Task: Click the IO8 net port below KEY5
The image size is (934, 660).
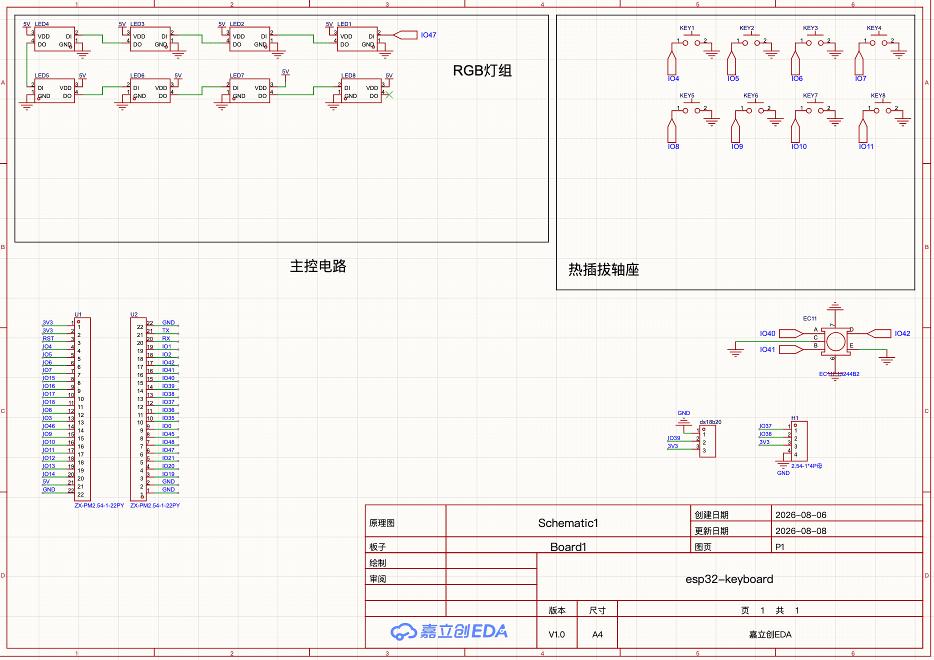Action: click(x=672, y=131)
